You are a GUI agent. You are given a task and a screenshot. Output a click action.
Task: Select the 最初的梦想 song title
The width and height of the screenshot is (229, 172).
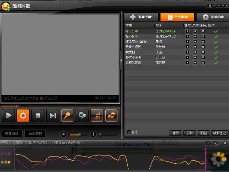pyautogui.click(x=133, y=63)
